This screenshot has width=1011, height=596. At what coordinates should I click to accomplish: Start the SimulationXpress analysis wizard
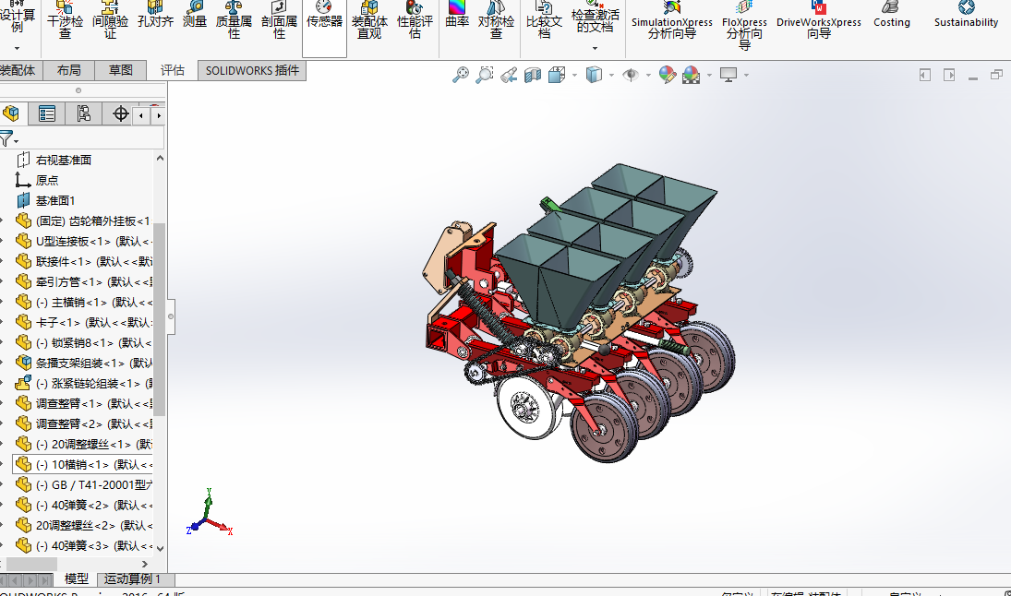[672, 20]
